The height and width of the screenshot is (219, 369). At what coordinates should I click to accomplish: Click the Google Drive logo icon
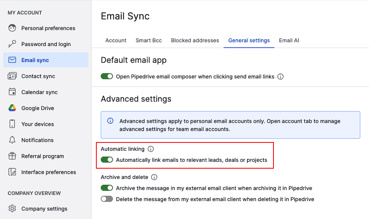pos(12,108)
